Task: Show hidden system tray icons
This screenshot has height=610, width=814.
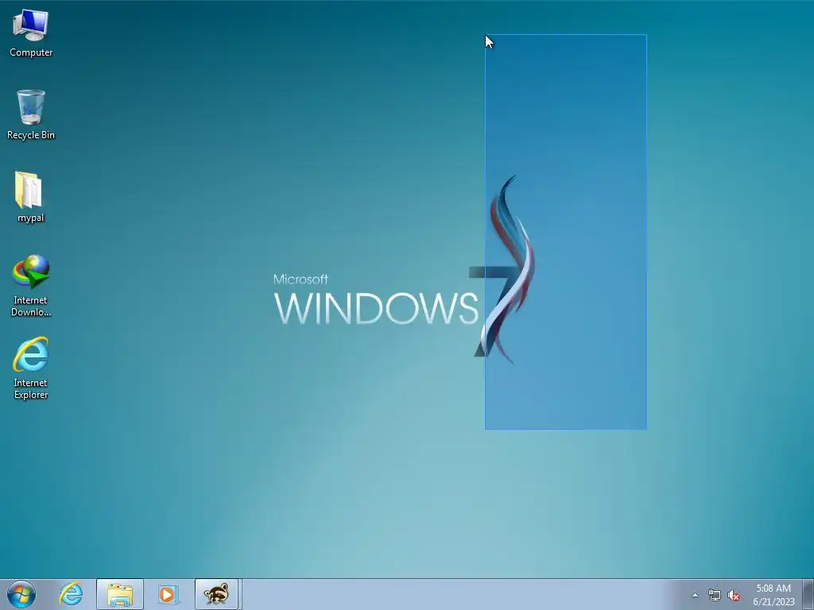Action: [695, 596]
